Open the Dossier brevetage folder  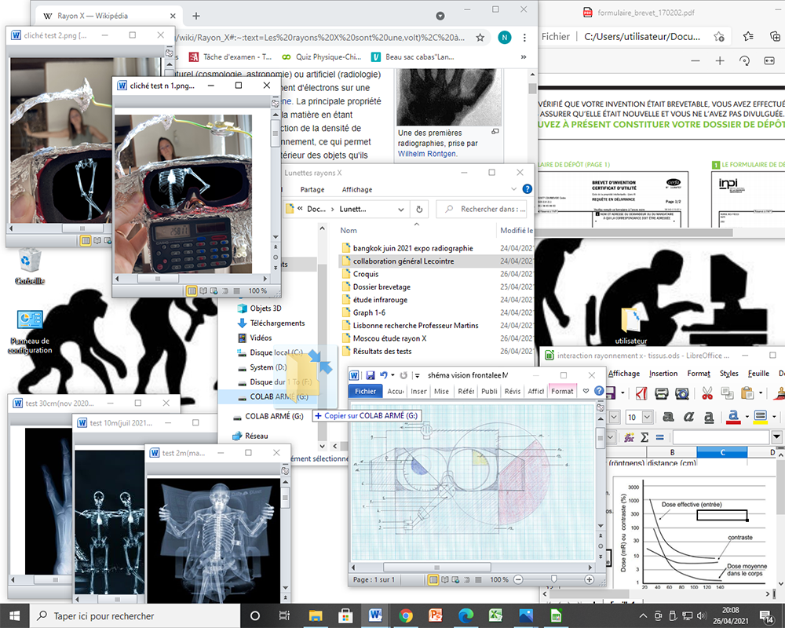[382, 287]
